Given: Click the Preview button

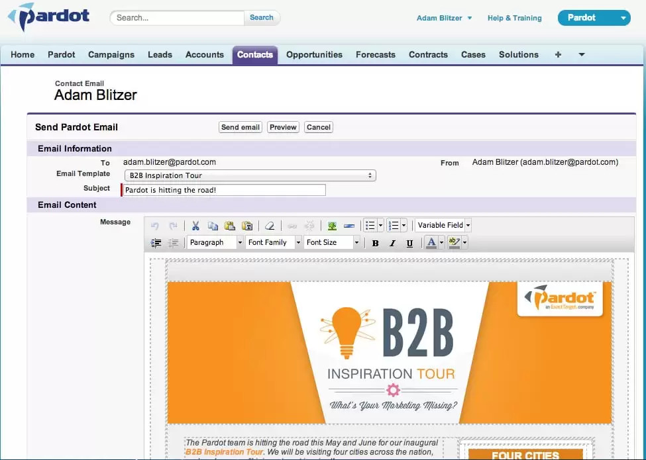Looking at the screenshot, I should [283, 127].
